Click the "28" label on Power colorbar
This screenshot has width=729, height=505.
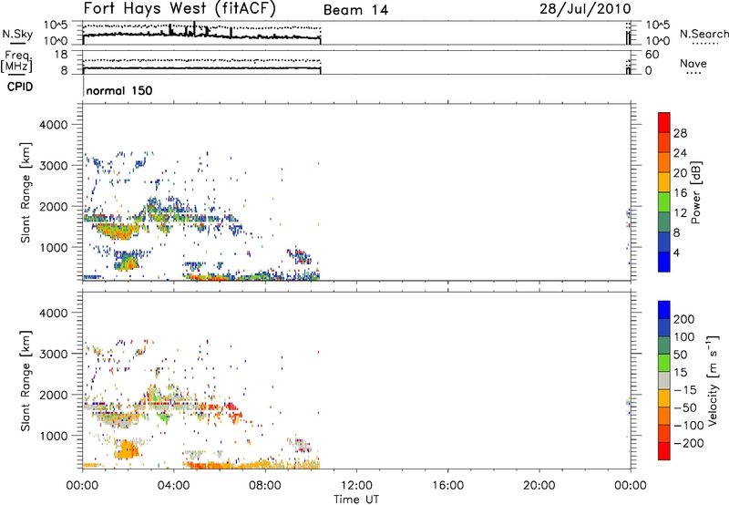680,133
